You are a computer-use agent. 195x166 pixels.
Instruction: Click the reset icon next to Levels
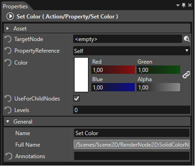tap(8, 110)
